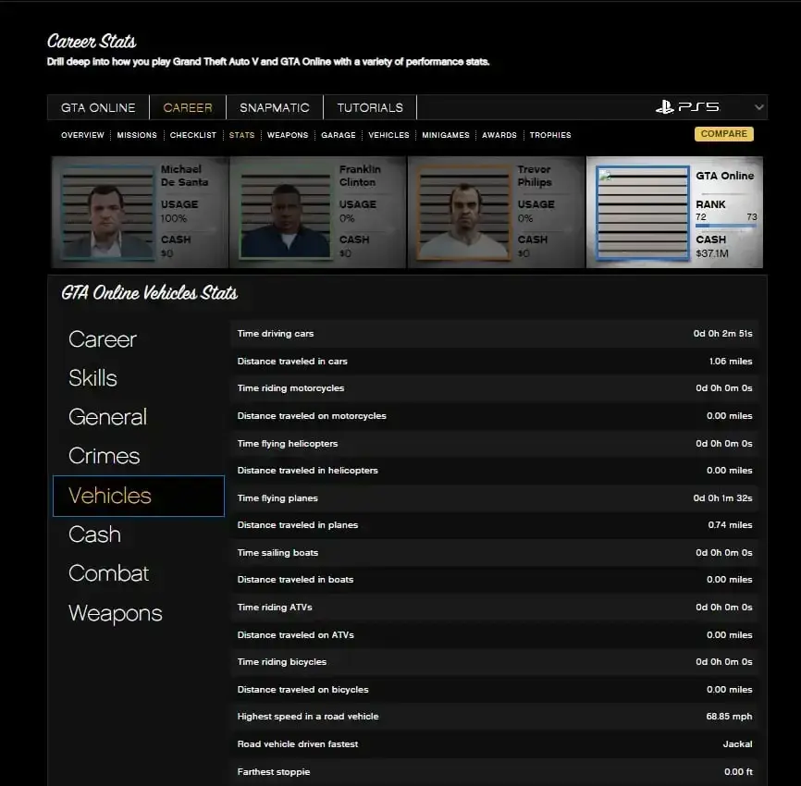Image resolution: width=801 pixels, height=786 pixels.
Task: Click the Time driving cars row
Action: point(495,334)
